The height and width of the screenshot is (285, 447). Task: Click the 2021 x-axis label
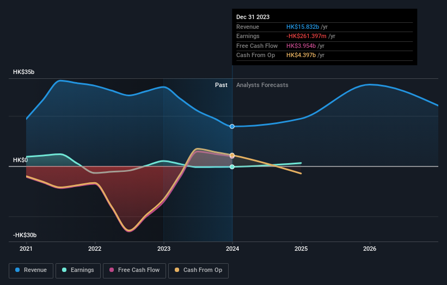click(26, 249)
